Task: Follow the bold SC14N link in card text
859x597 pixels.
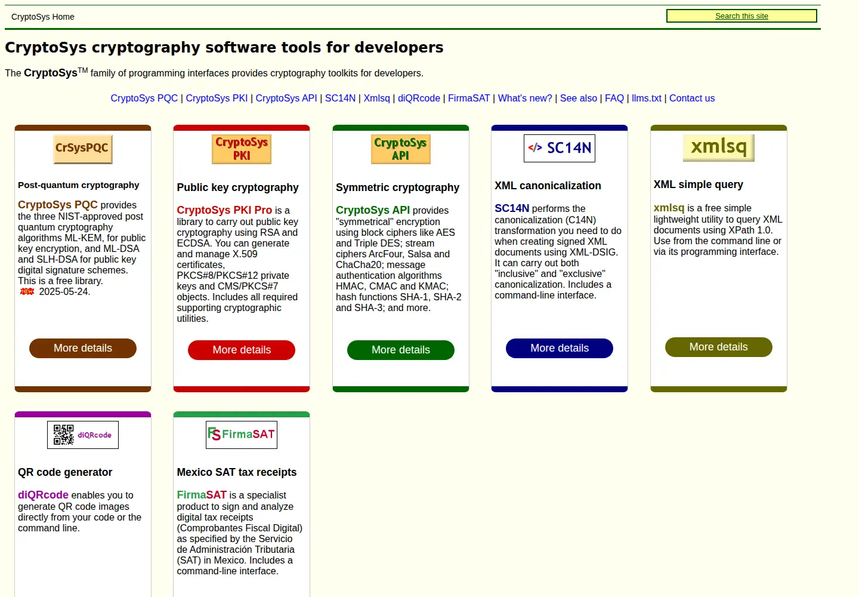Action: coord(512,208)
